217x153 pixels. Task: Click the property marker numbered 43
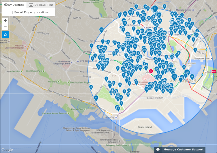point(164,47)
